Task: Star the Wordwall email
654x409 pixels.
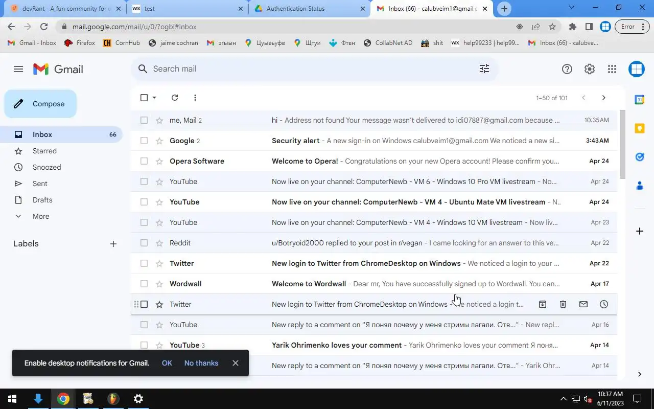Action: (159, 284)
